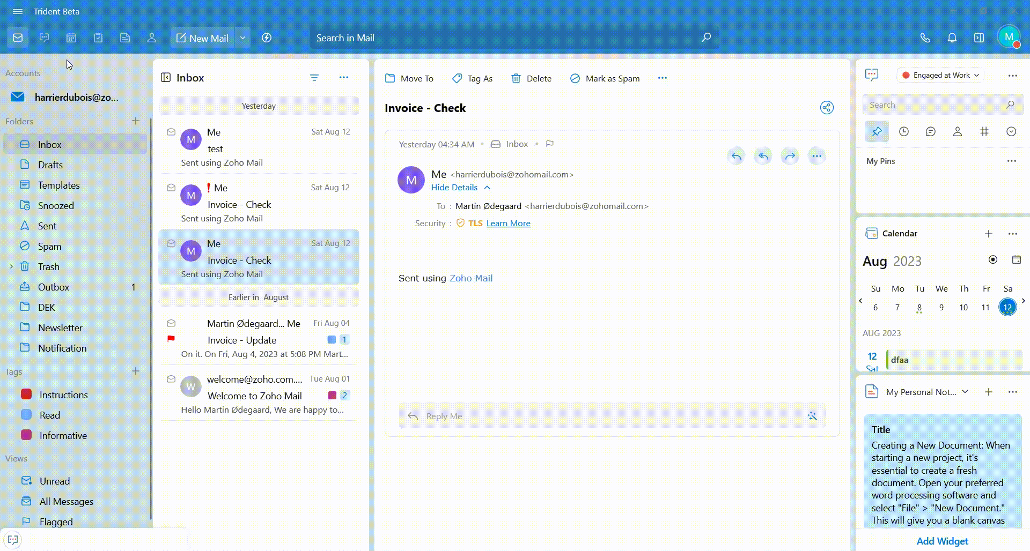
Task: Open the Engaged at Work status dropdown
Action: (x=940, y=75)
